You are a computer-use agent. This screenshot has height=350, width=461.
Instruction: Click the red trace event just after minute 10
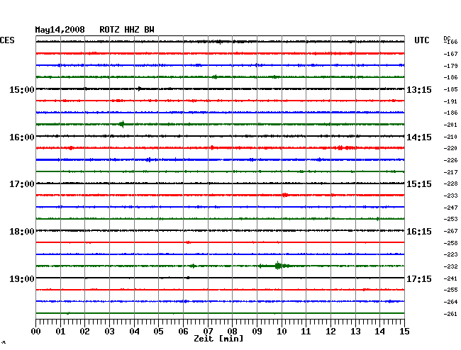click(285, 195)
